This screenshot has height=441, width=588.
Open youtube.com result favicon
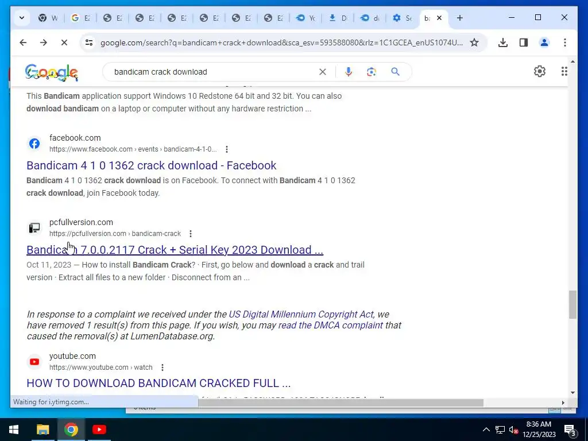(x=34, y=362)
